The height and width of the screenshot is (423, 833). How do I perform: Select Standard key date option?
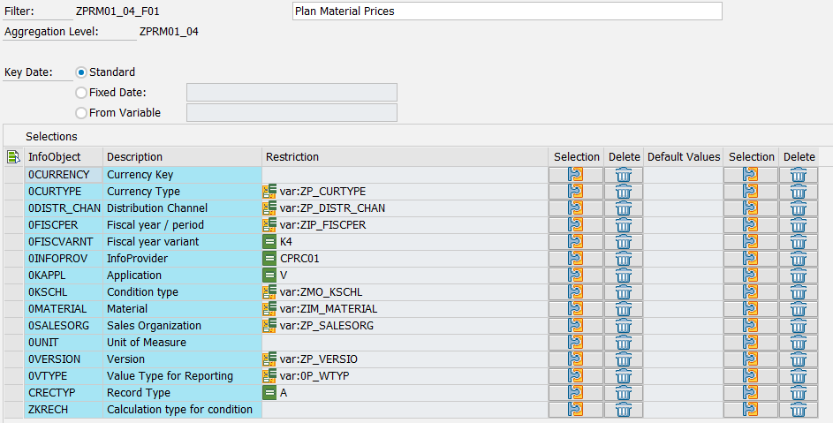tap(80, 72)
